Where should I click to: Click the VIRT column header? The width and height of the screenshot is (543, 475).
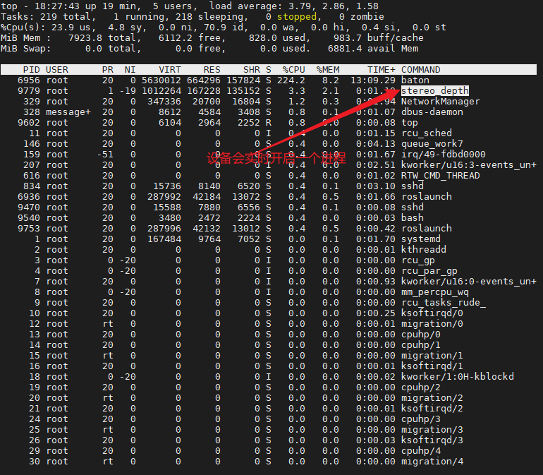click(170, 70)
